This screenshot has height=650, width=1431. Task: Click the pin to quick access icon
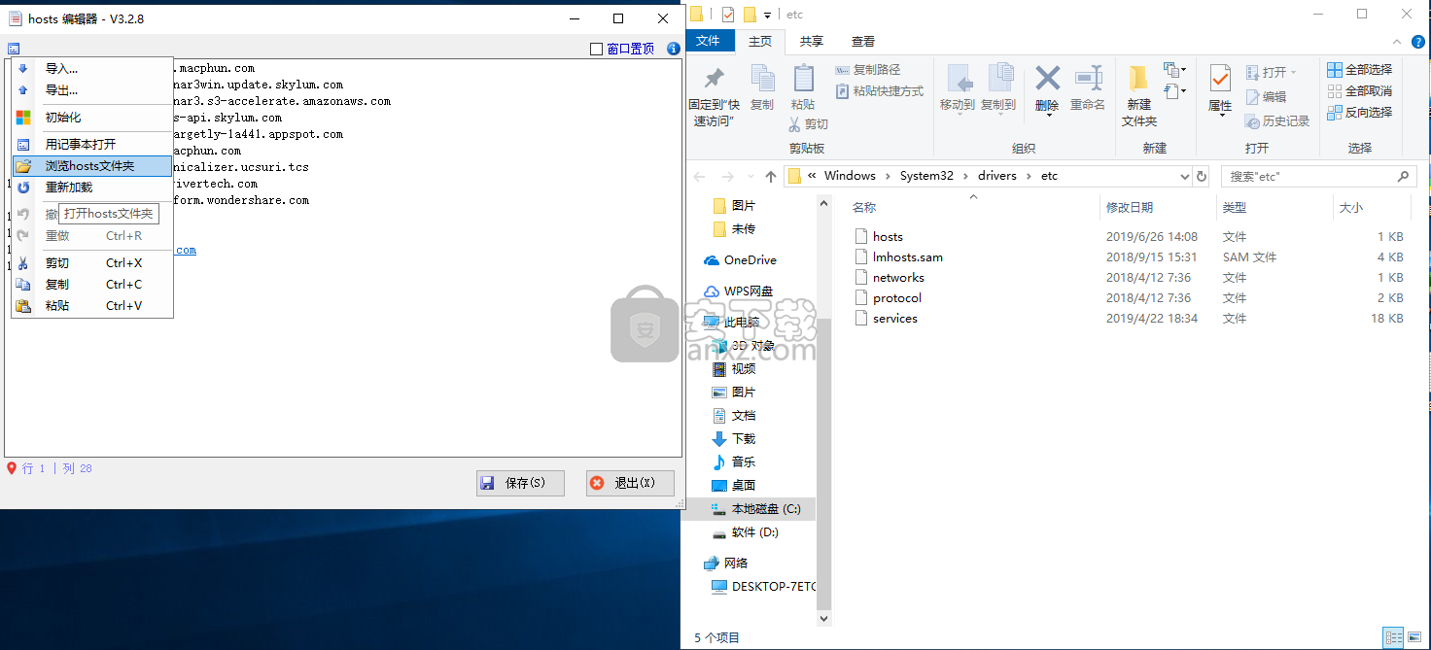(715, 80)
